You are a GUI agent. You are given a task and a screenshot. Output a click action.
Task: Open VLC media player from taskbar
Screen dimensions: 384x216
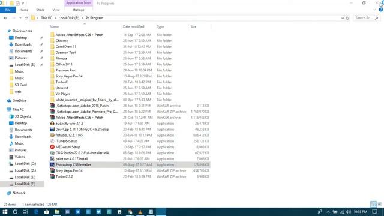(x=140, y=212)
